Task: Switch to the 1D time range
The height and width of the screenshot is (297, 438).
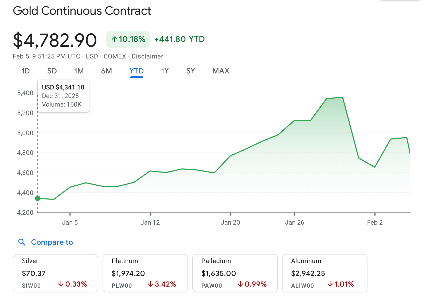Action: coord(25,71)
